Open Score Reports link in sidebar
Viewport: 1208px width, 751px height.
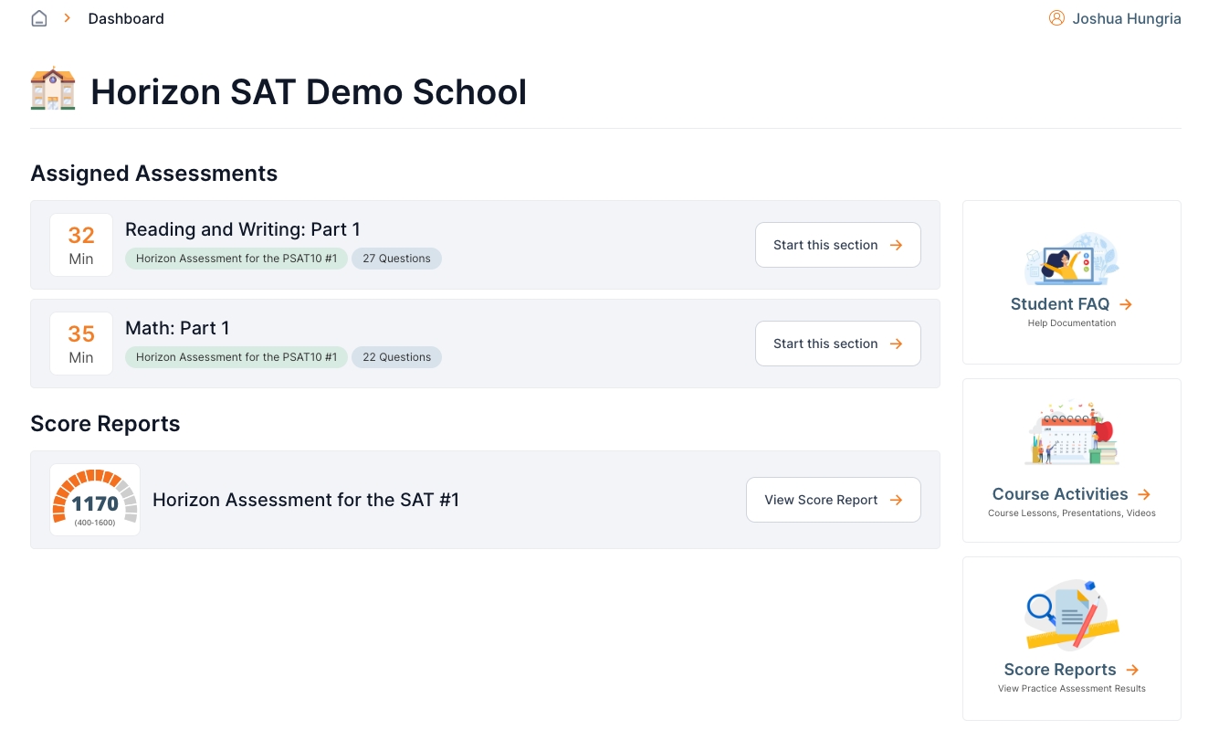(1071, 670)
